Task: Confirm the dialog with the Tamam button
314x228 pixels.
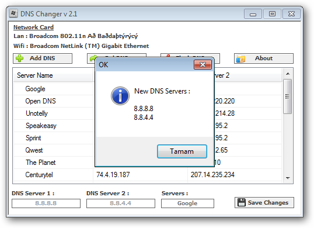Action: click(x=182, y=151)
